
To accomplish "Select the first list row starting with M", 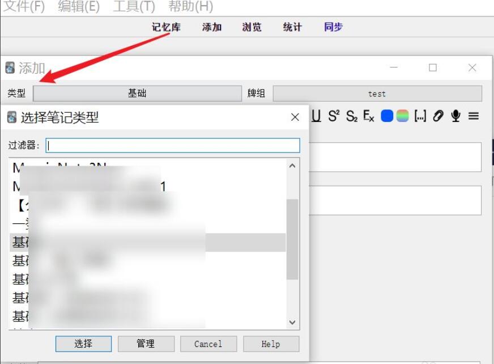I will click(147, 168).
